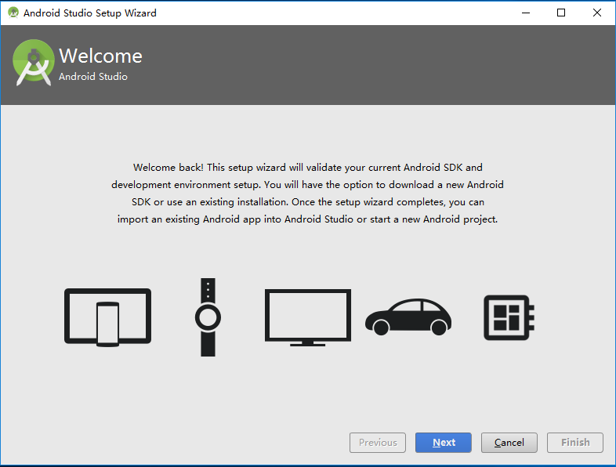Click the 'Android Studio Setup Wizard' window title
This screenshot has height=467, width=616.
tap(90, 13)
